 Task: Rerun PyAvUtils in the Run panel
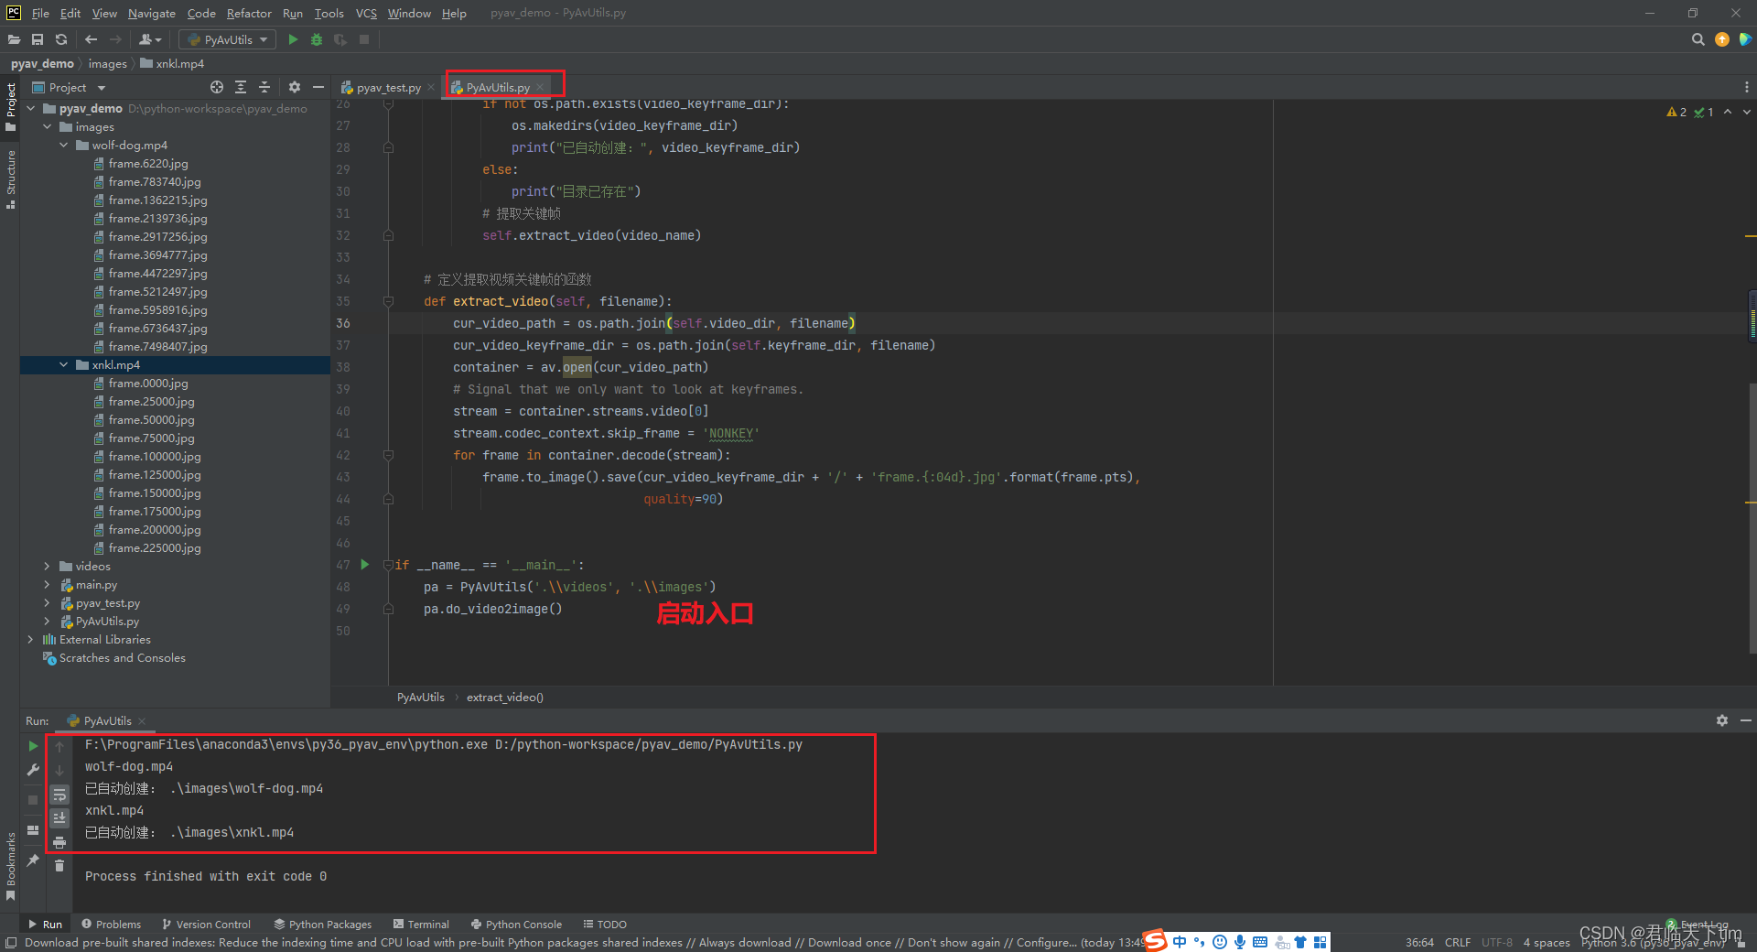point(33,746)
